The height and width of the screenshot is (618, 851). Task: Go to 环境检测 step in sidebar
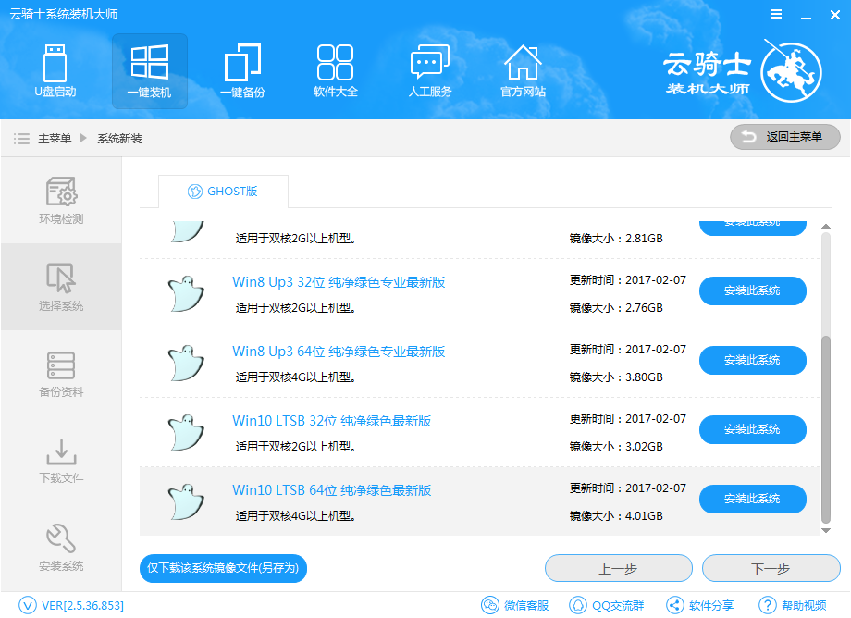pyautogui.click(x=61, y=200)
